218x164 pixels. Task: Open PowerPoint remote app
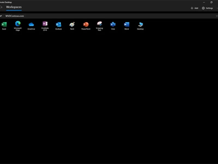tap(86, 26)
